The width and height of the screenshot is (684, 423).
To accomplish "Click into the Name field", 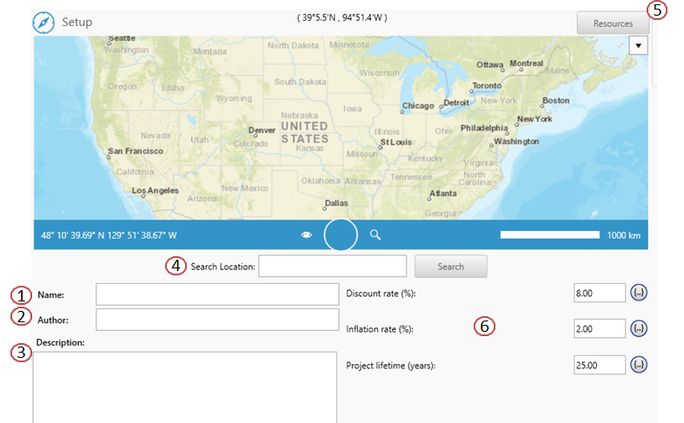I will (x=216, y=294).
